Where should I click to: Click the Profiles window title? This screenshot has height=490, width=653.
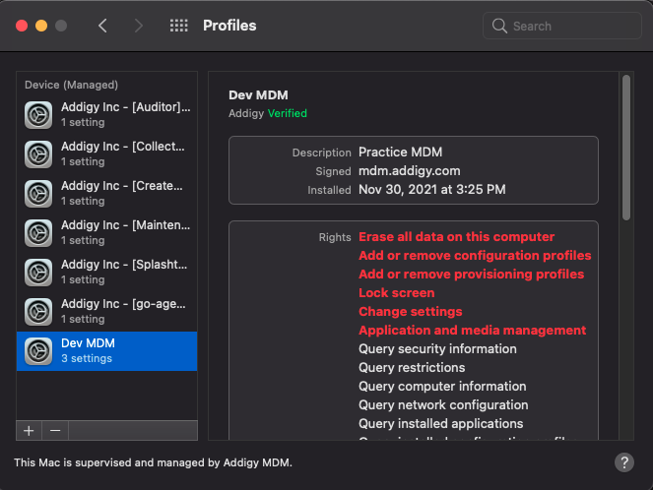(x=229, y=26)
